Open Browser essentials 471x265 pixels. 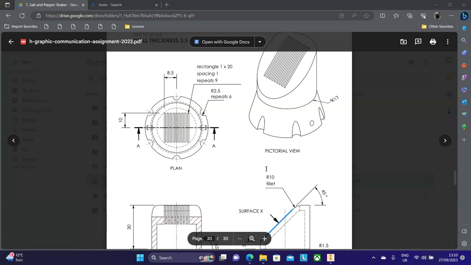point(423,15)
